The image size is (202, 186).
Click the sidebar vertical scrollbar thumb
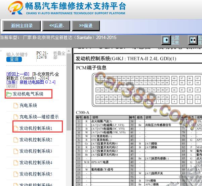(69, 92)
